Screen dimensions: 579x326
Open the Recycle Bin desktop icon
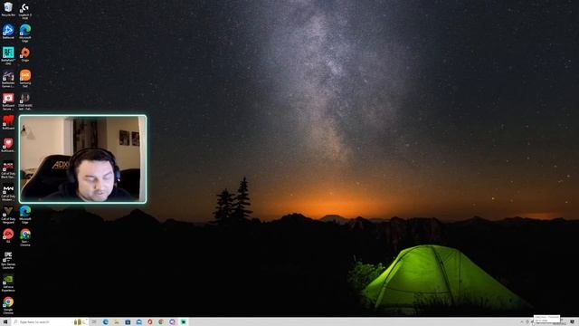point(8,9)
